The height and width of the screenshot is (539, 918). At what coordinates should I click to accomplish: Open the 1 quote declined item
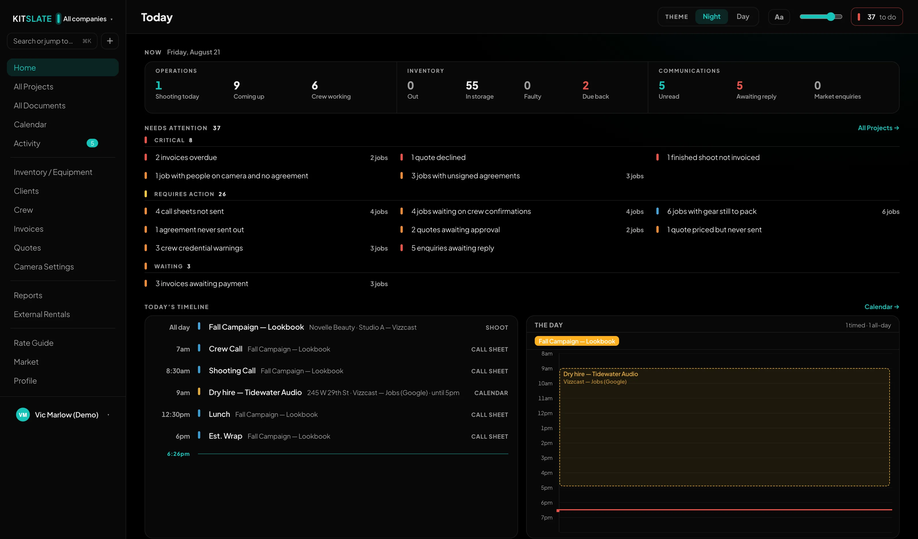tap(522, 157)
